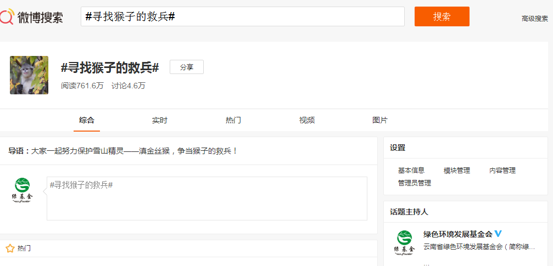Open 模块管理 settings link
The height and width of the screenshot is (266, 553).
(x=457, y=171)
